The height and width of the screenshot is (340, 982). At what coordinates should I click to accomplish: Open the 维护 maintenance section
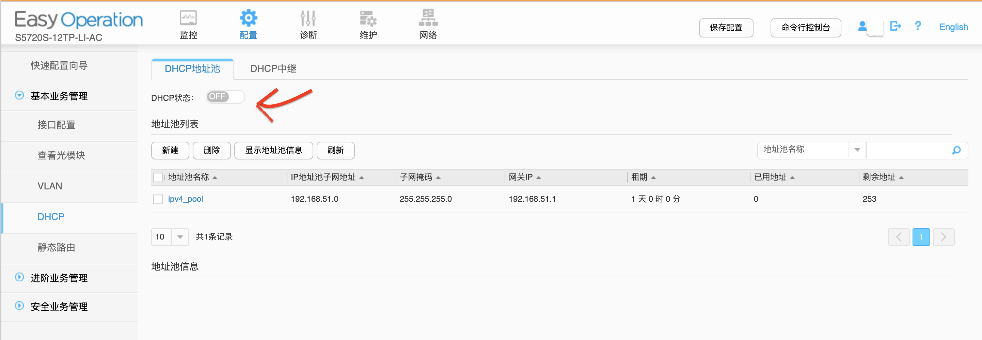click(x=368, y=25)
